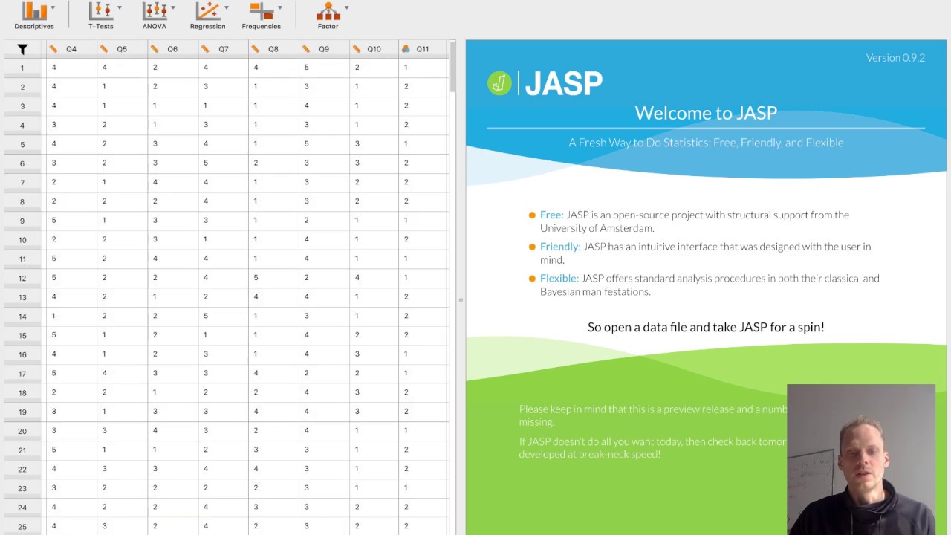This screenshot has height=535, width=951.
Task: Select row number 12 header
Action: [22, 278]
